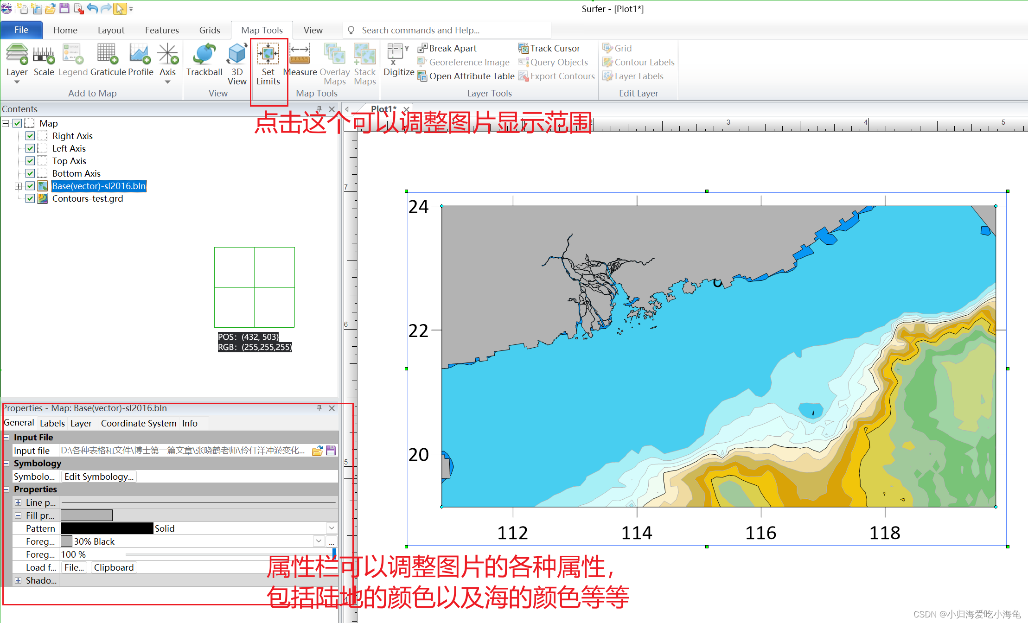Switch to the Coordinate System tab
The width and height of the screenshot is (1028, 623).
(138, 423)
